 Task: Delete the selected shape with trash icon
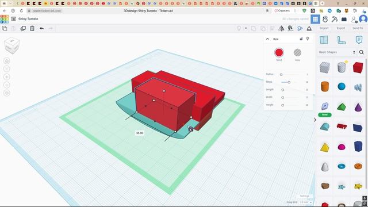[x=32, y=28]
